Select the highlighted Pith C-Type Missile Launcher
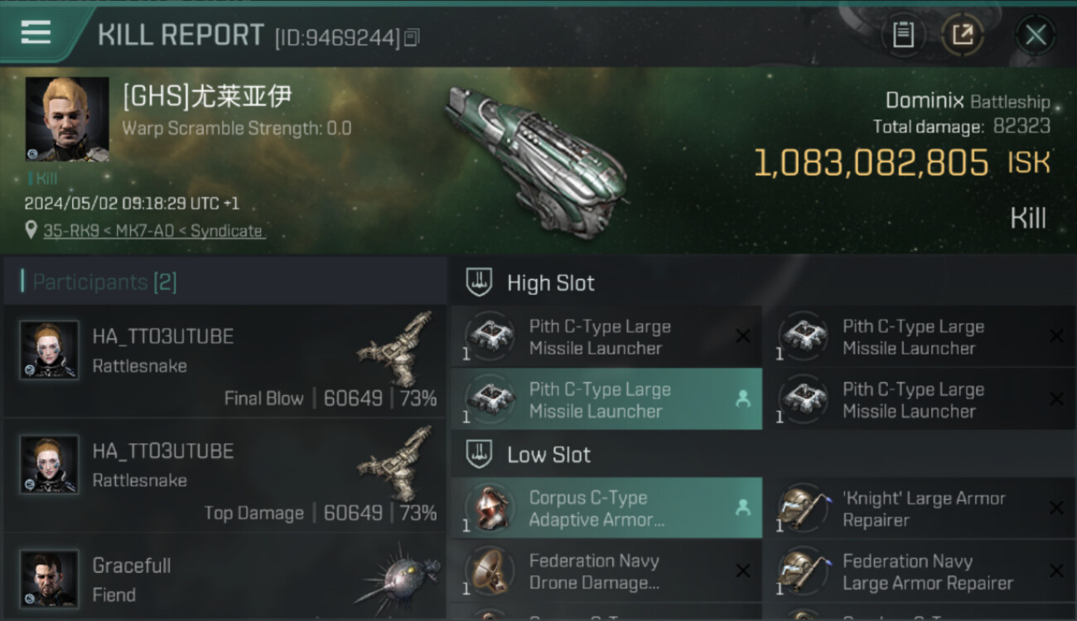This screenshot has height=621, width=1077. pos(606,400)
